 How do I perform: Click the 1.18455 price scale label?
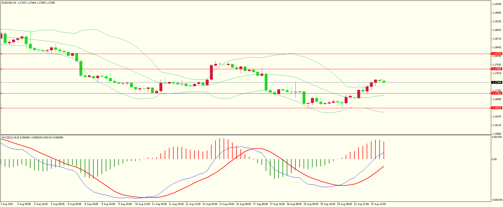pyautogui.click(x=497, y=47)
